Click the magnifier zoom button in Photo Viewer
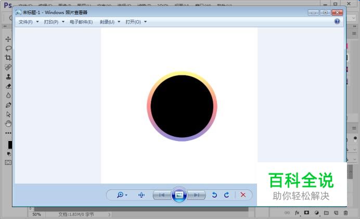This screenshot has height=219, width=360. click(x=122, y=195)
